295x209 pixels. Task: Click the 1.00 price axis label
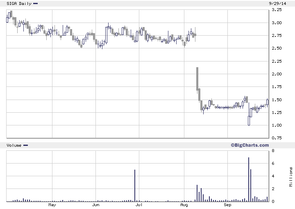(x=277, y=125)
